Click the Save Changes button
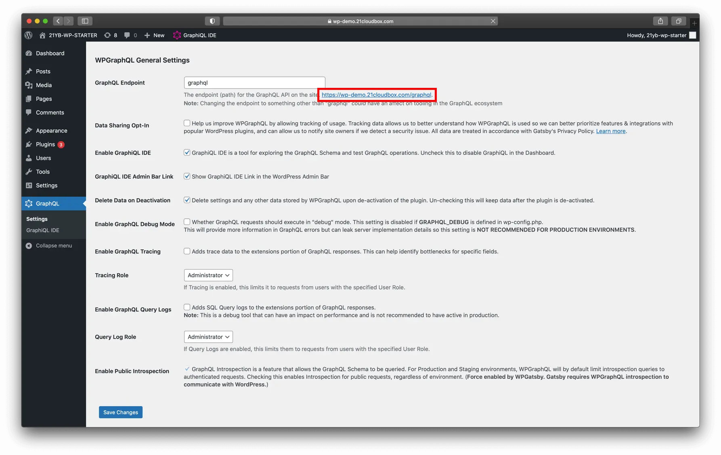Screen dimensions: 721x455 click(121, 412)
